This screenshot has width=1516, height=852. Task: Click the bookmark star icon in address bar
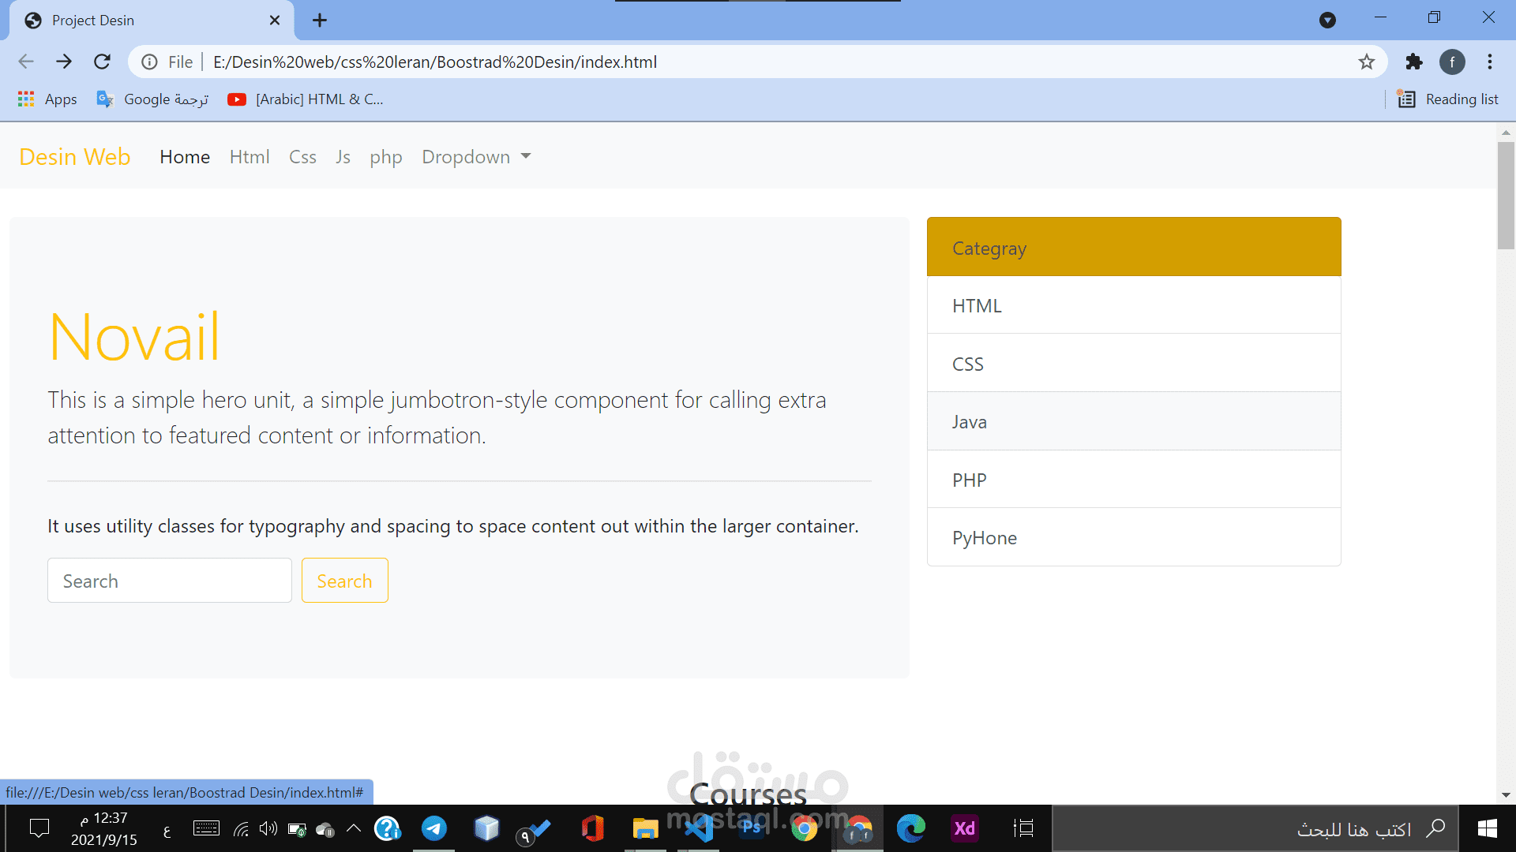point(1366,62)
